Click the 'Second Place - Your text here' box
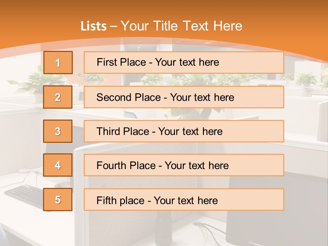The image size is (328, 246). coord(184,97)
